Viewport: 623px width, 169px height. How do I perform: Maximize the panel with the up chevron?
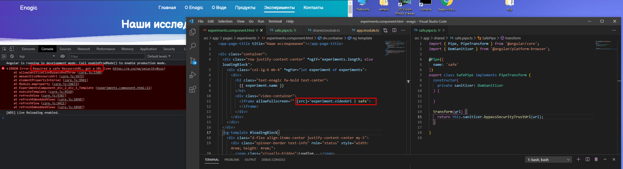(x=605, y=159)
